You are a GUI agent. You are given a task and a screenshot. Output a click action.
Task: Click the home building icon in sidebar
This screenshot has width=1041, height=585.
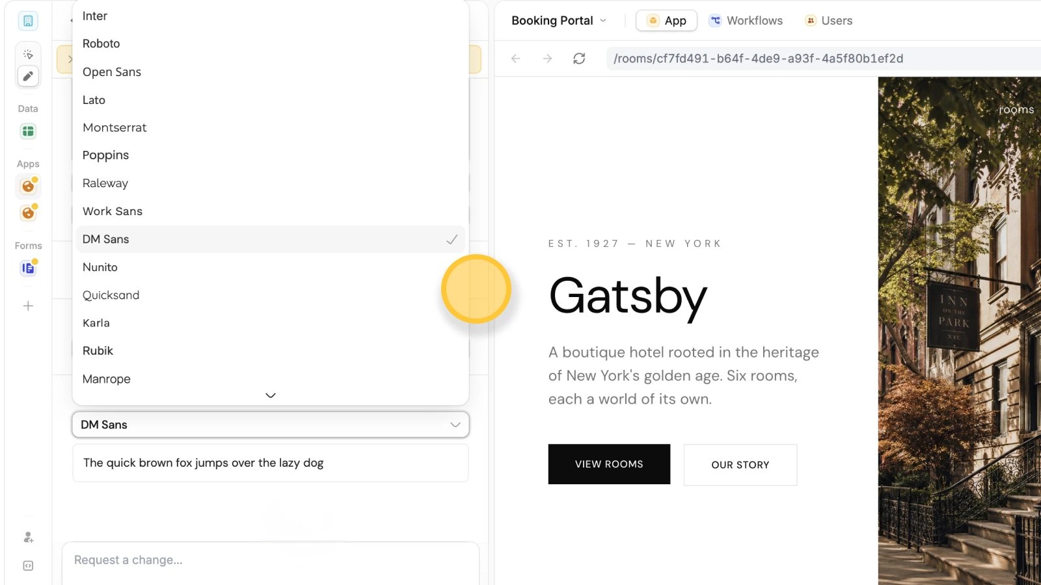coord(28,21)
